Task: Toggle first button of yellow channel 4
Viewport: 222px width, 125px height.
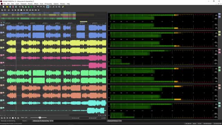Action: [1, 48]
